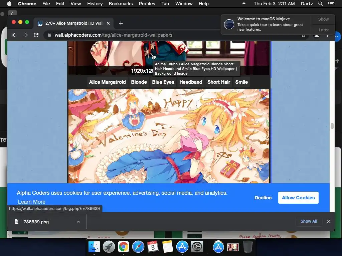Open the Learn More cookie link
Screen dimensions: 342x256
click(x=32, y=202)
